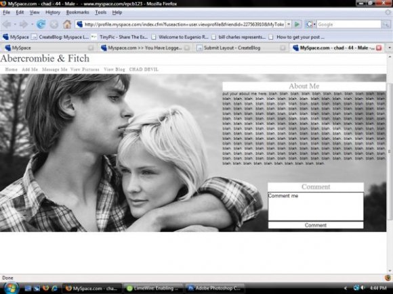Open the address bar history dropdown

pos(289,24)
